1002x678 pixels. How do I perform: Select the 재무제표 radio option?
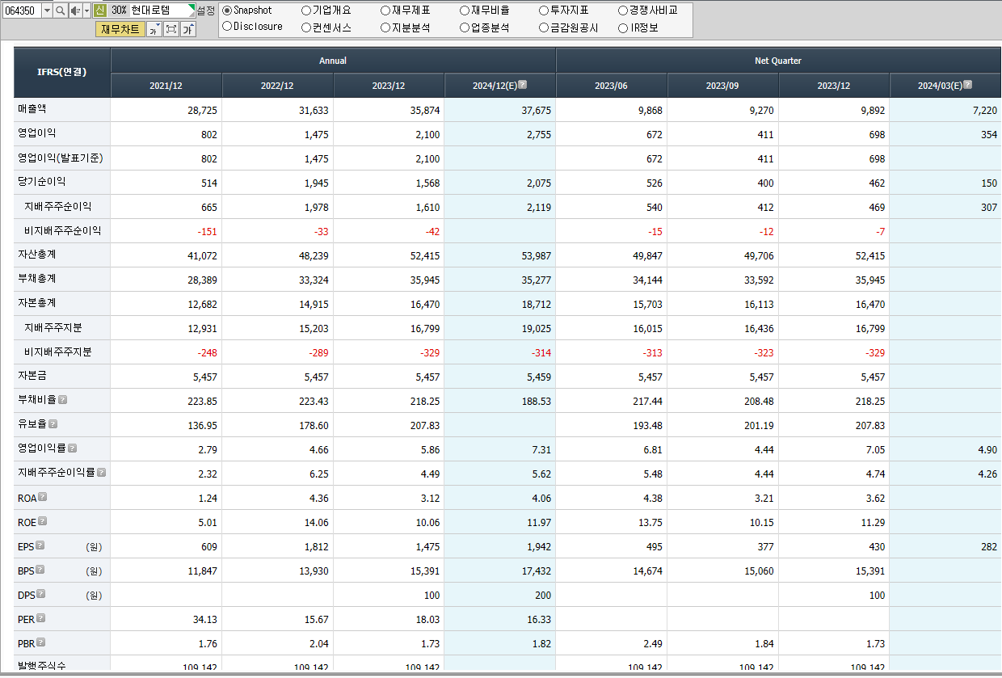point(385,11)
